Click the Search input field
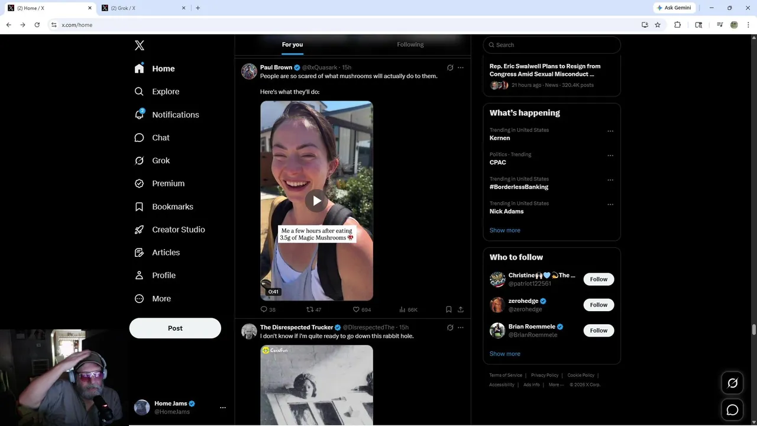The image size is (757, 426). 552,45
